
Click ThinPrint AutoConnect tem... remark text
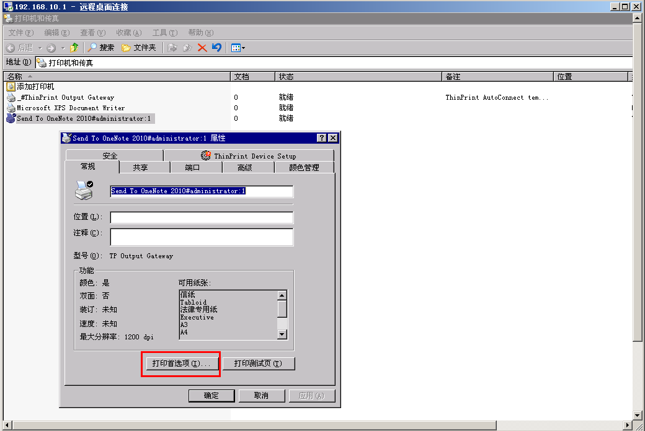click(497, 97)
